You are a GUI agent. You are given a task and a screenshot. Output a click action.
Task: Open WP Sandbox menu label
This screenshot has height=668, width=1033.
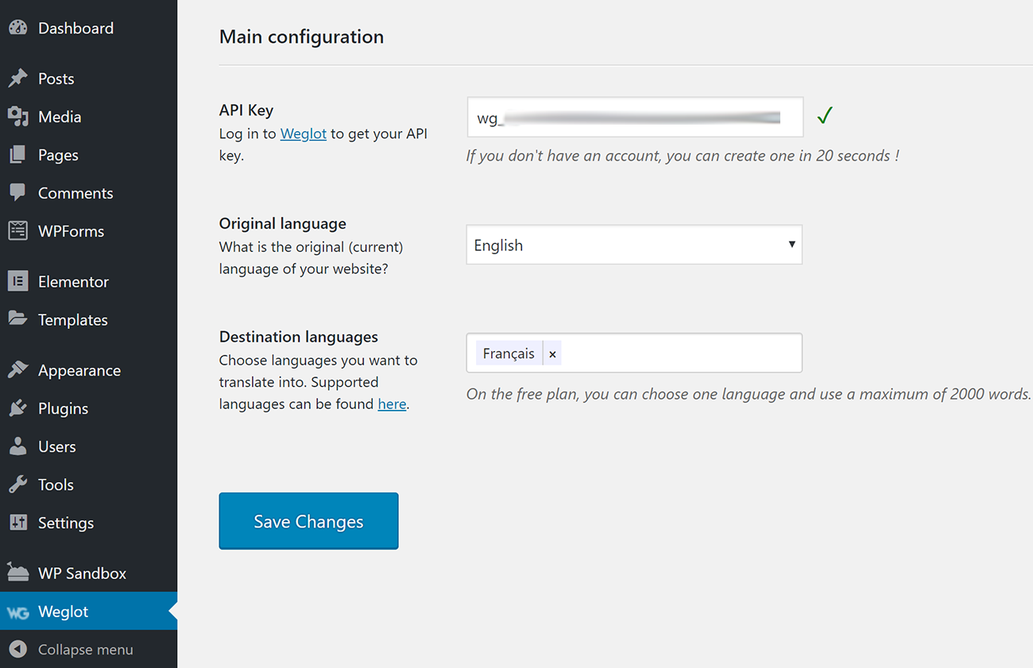click(82, 573)
